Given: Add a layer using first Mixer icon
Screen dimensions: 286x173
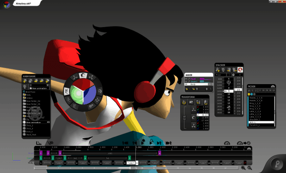Looking at the screenshot, I should (x=186, y=89).
